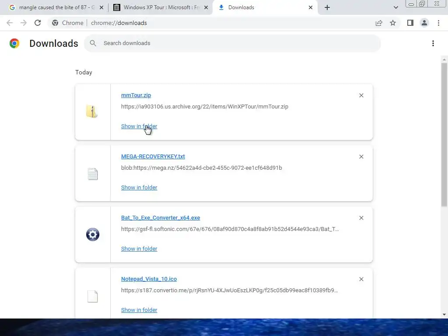Show MEGA-RECOVERYKEY.txt in folder
Viewport: 448px width, 336px height.
139,187
